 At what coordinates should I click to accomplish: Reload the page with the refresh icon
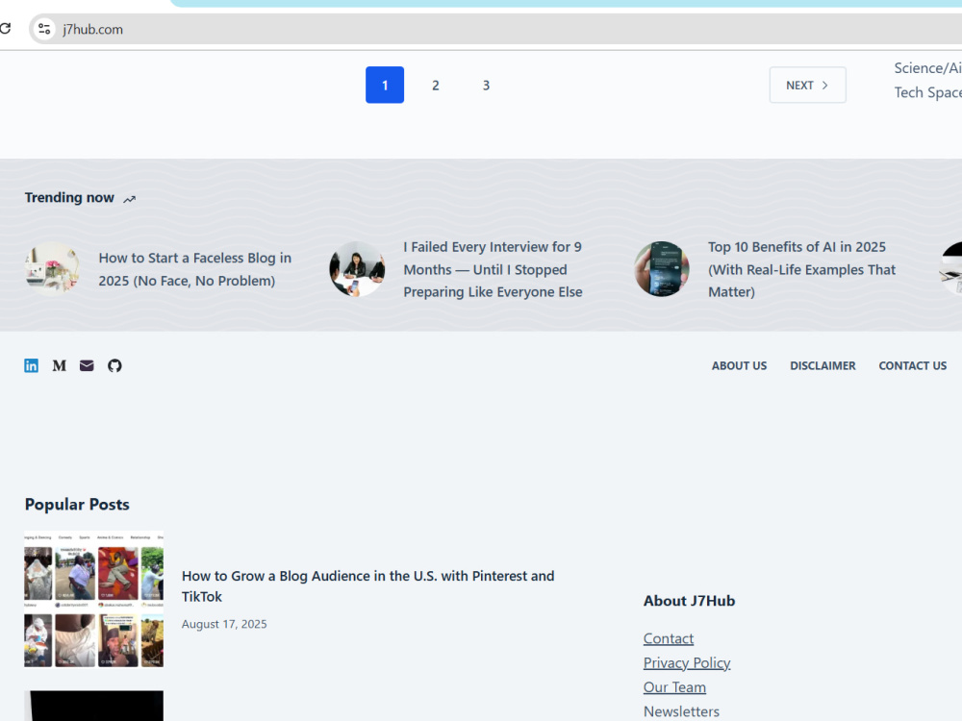point(5,29)
